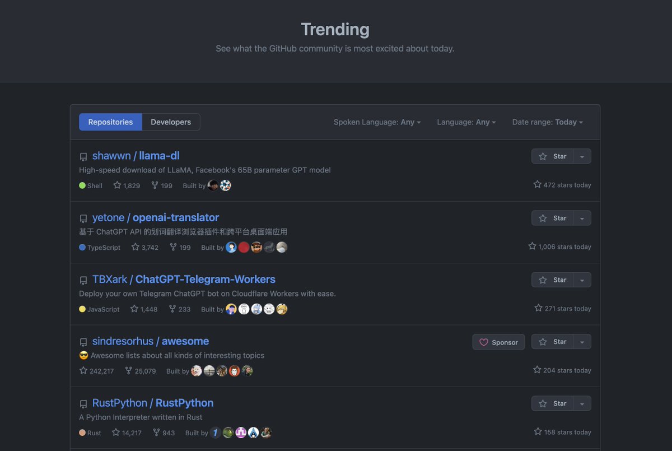Click red contributor avatar of openai-translator
672x451 pixels.
[244, 247]
